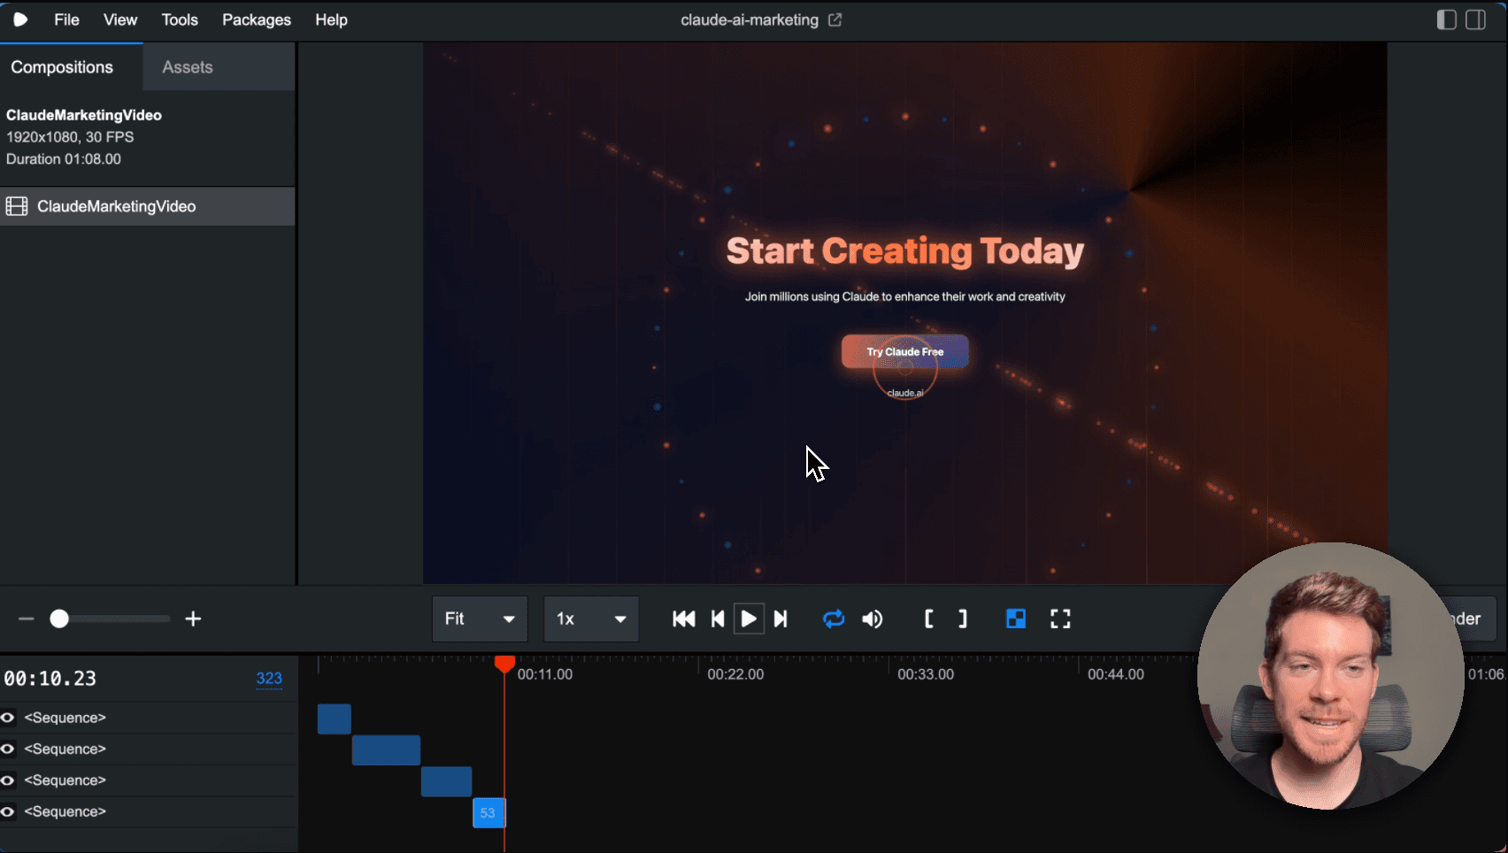The image size is (1508, 853).
Task: Zoom in timeline with plus button
Action: (193, 619)
